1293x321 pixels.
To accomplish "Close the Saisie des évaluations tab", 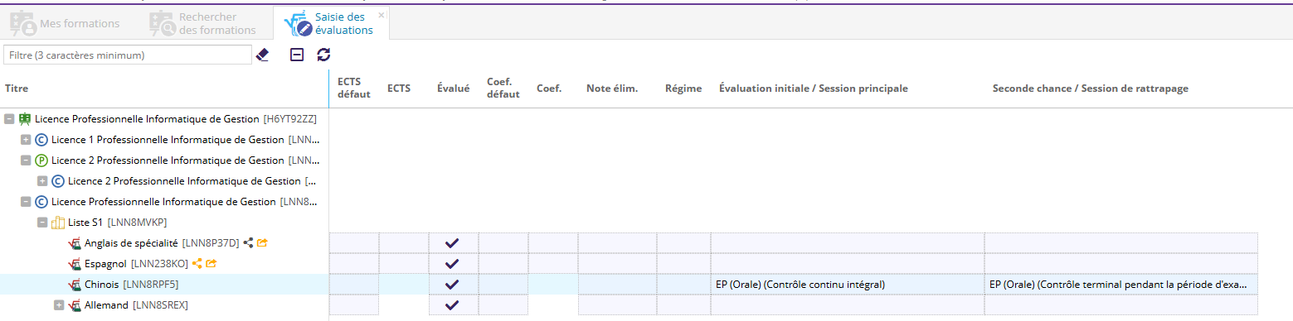I will (382, 15).
